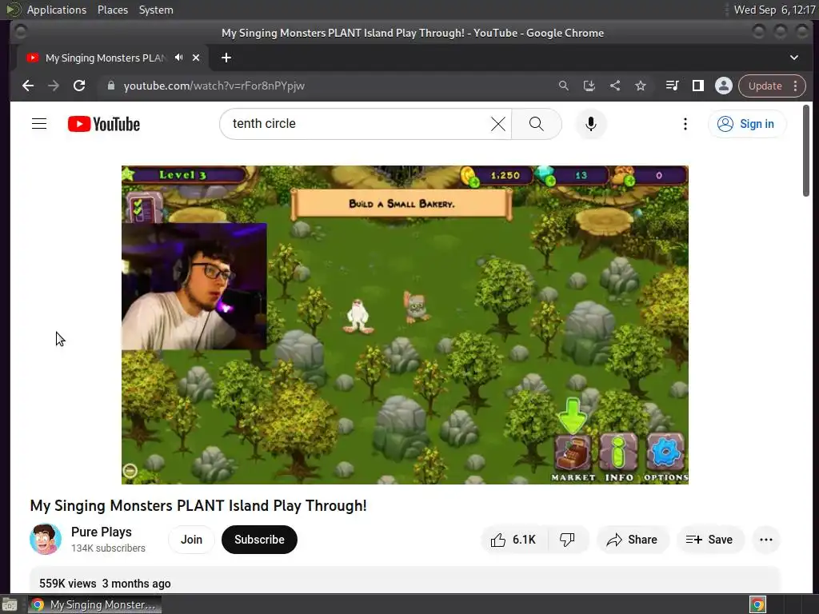Expand the tab search chevron
Image resolution: width=819 pixels, height=614 pixels.
click(794, 58)
